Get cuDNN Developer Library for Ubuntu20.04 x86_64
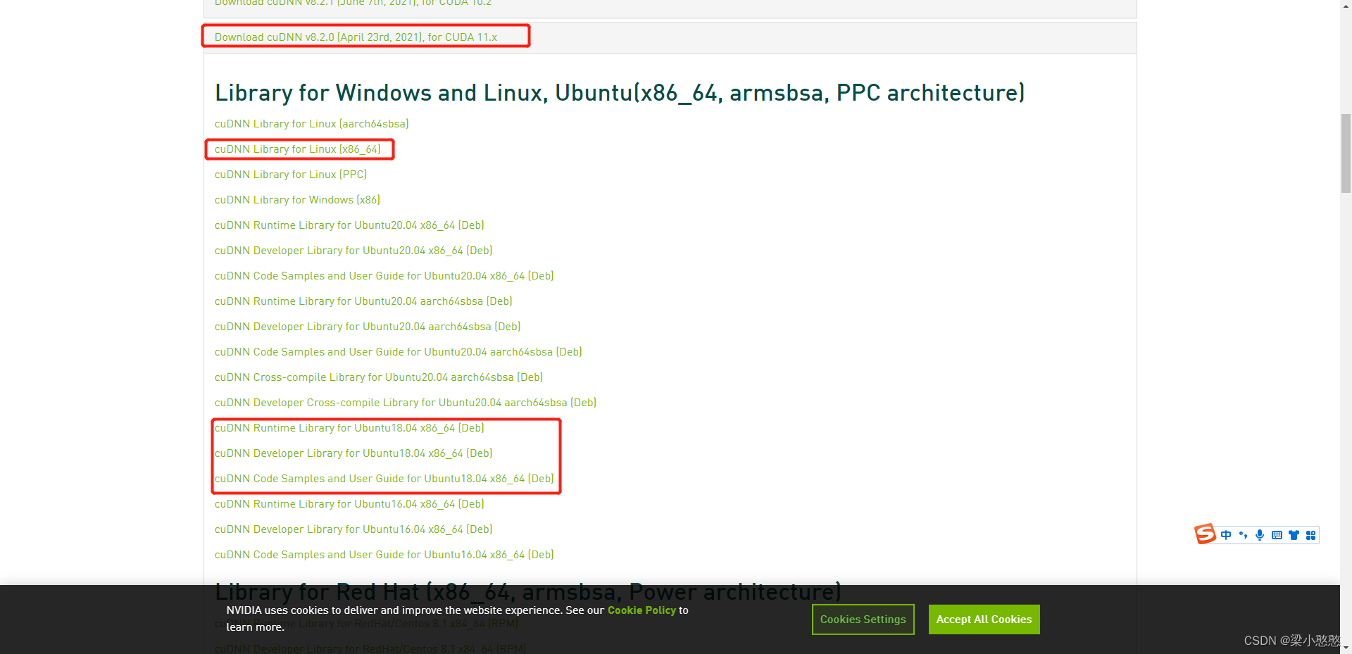Screen dimensions: 1352x654 pos(353,251)
